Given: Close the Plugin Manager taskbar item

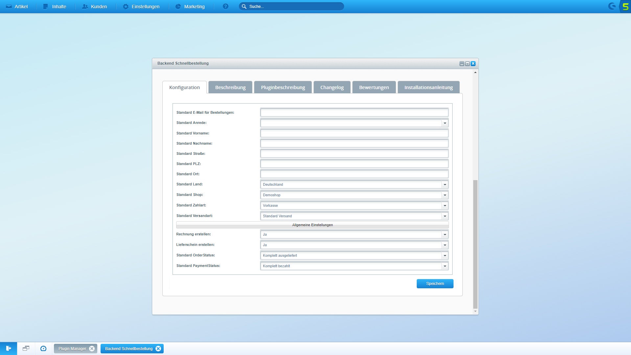Looking at the screenshot, I should (92, 349).
